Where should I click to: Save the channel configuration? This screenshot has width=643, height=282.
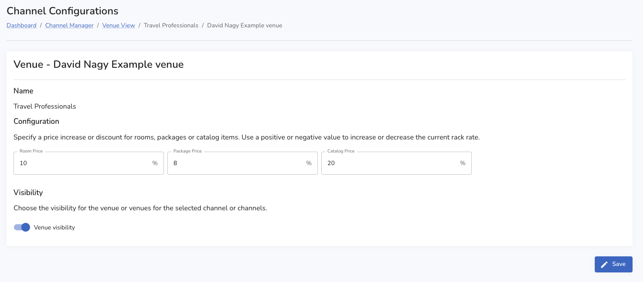(613, 264)
